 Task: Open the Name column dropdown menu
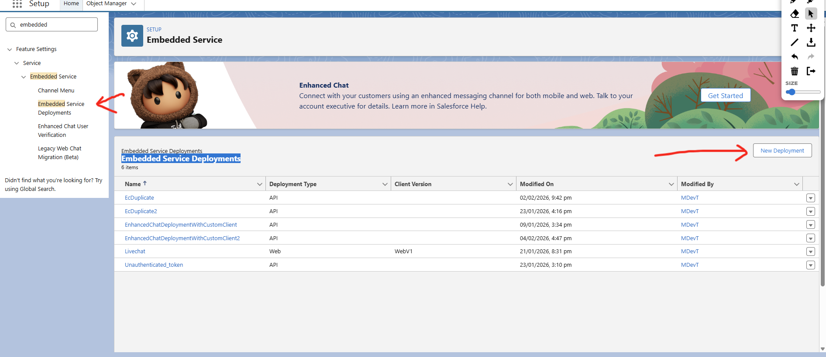[260, 184]
